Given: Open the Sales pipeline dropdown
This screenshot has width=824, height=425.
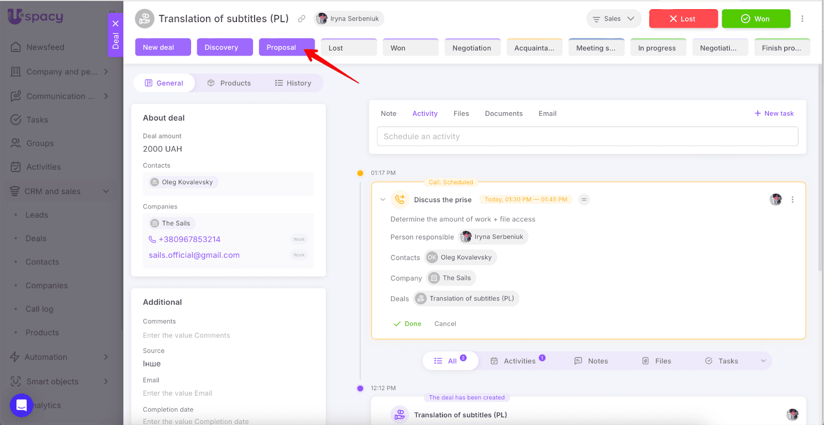Looking at the screenshot, I should pyautogui.click(x=613, y=19).
